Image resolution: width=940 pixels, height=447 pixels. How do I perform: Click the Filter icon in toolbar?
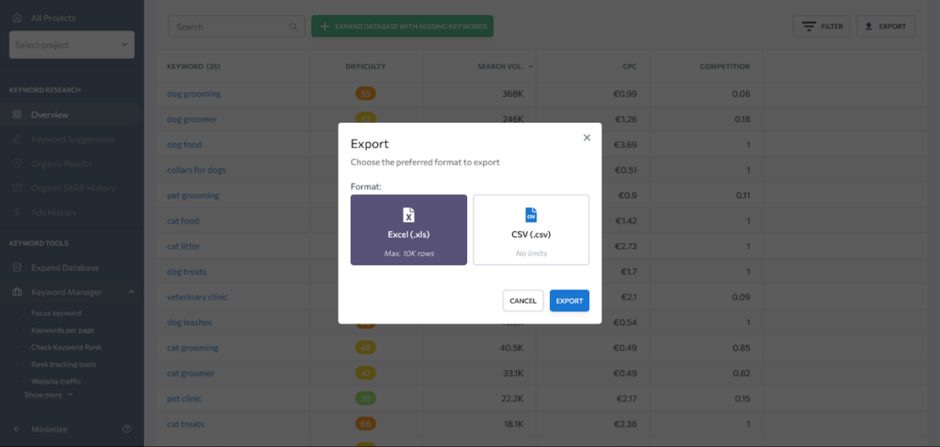tap(809, 27)
